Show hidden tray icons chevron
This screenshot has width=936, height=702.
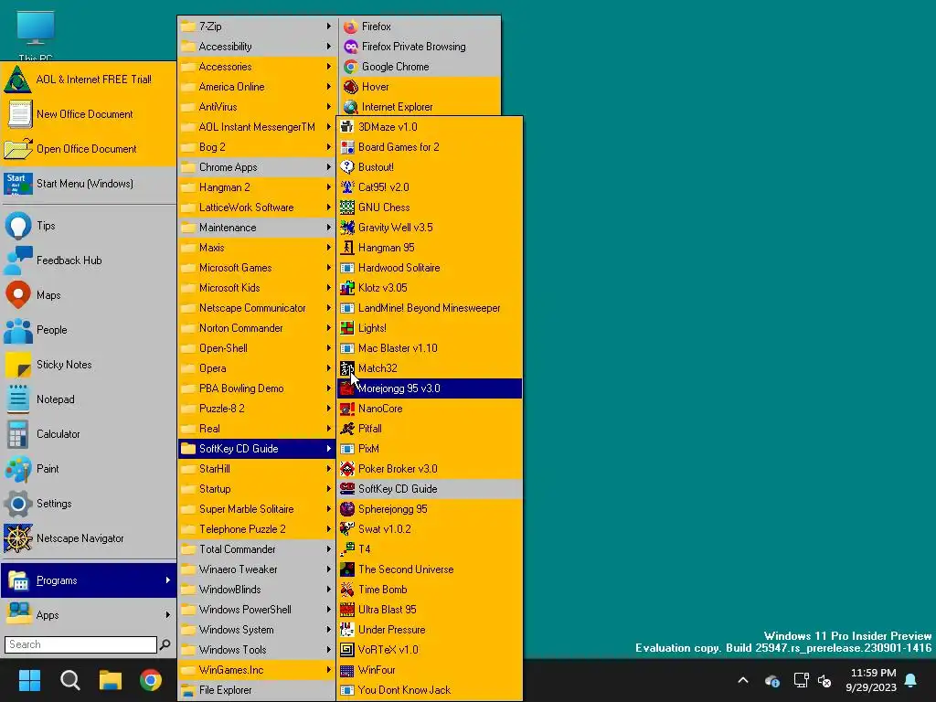pos(743,680)
